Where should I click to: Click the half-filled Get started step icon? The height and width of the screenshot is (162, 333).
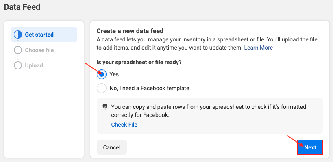click(x=18, y=35)
